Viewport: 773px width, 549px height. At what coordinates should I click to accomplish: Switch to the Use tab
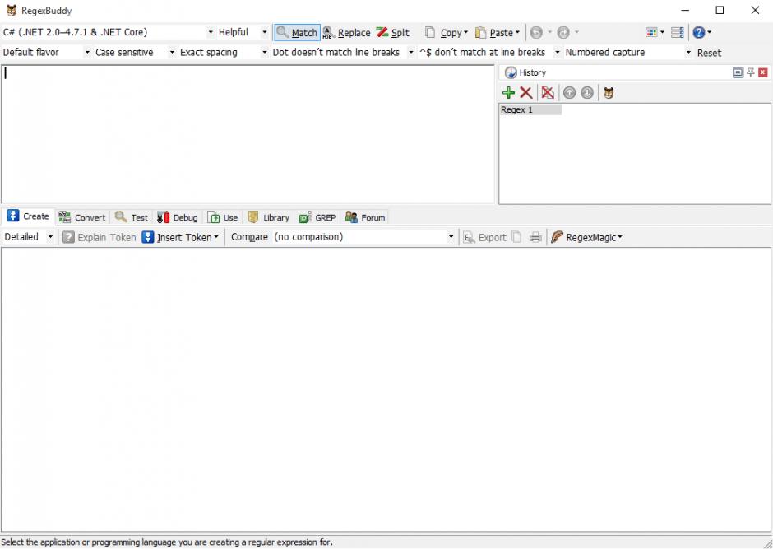223,217
